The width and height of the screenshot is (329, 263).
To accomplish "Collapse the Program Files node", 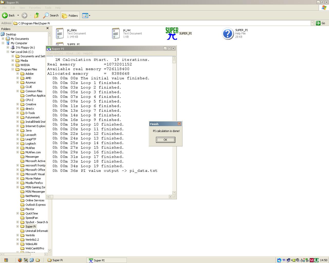I will tap(13, 69).
